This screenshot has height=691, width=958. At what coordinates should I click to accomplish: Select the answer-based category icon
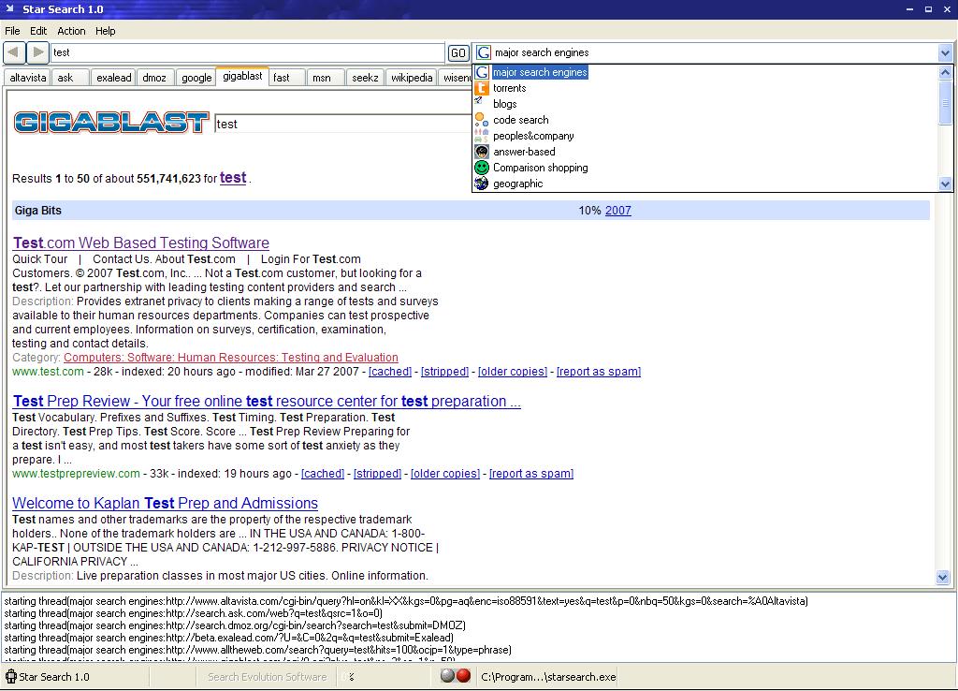482,152
